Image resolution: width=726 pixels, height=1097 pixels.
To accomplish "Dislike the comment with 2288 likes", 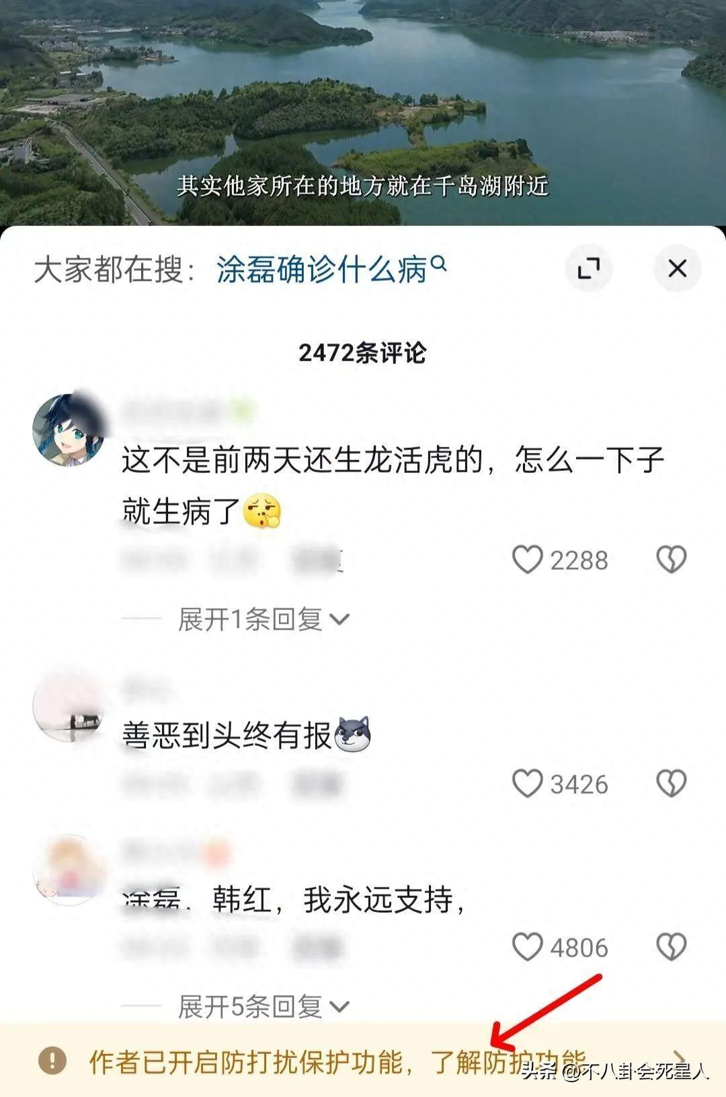I will (671, 560).
